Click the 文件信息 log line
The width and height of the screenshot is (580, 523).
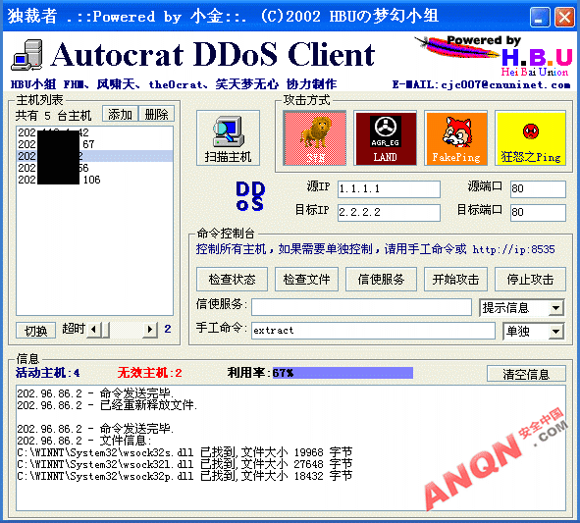click(x=84, y=441)
